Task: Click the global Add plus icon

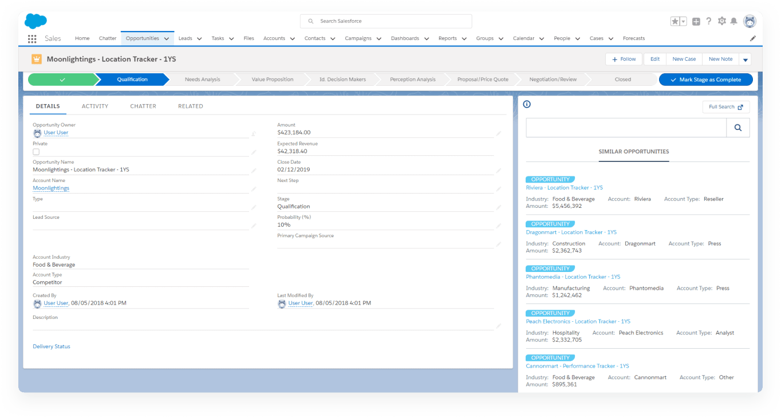Action: pos(696,21)
